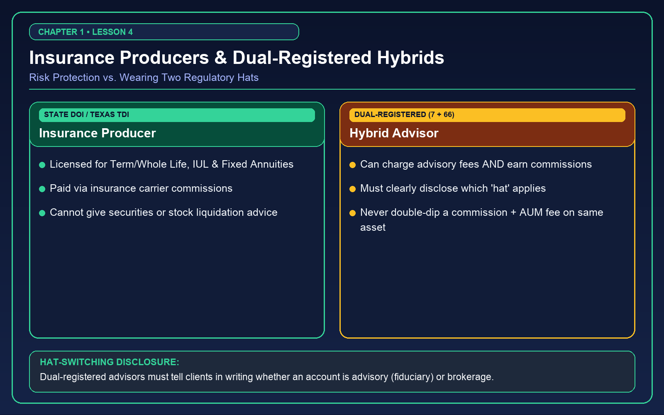Screen dimensions: 664x415
Task: Click the 'Insurance Producer' card heading
Action: (x=98, y=133)
